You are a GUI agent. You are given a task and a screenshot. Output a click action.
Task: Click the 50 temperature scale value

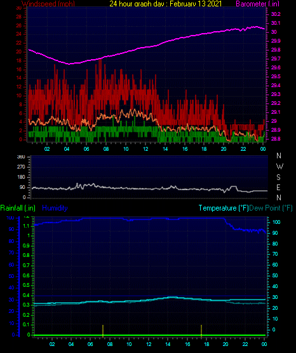275,275
